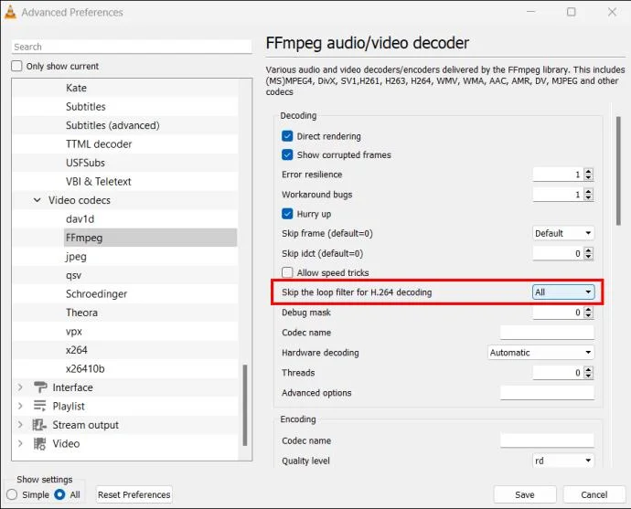Expand the Interface category
The width and height of the screenshot is (631, 509).
[20, 387]
